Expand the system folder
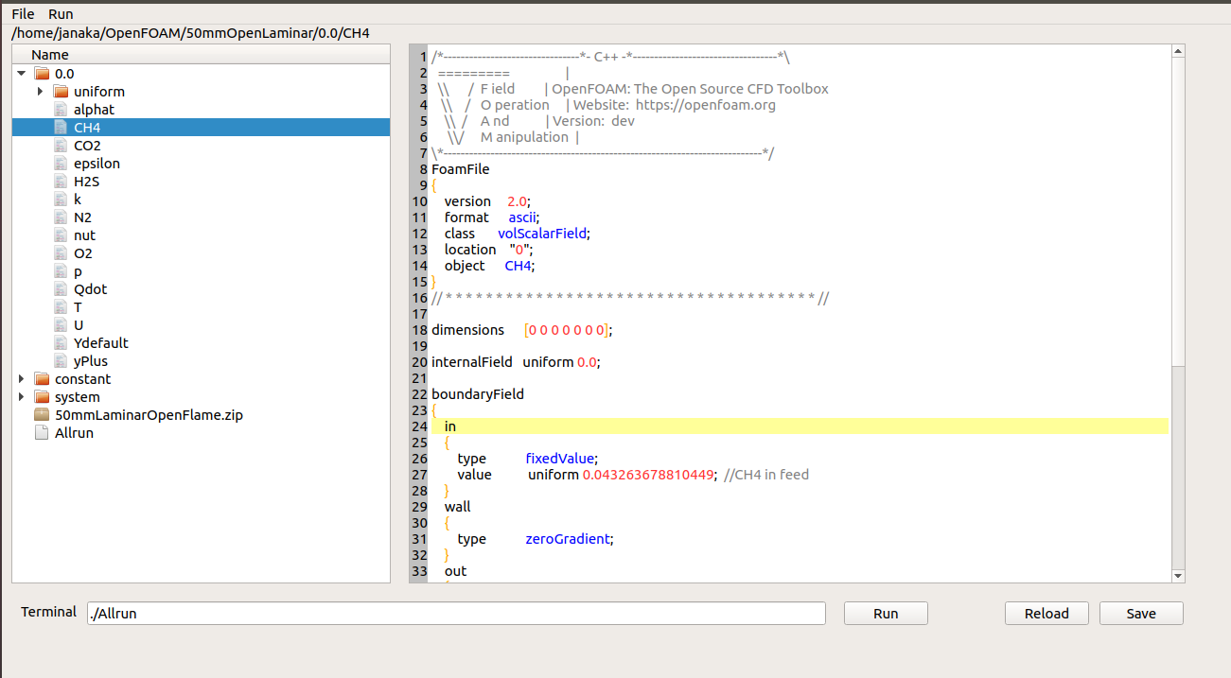The height and width of the screenshot is (678, 1231). pyautogui.click(x=21, y=396)
